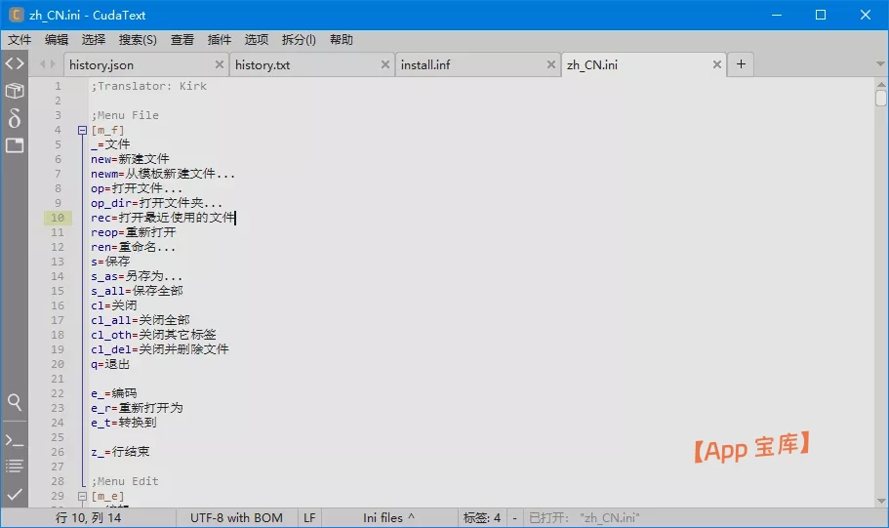Change tab size via 标签: 4 field
889x528 pixels.
tap(482, 518)
